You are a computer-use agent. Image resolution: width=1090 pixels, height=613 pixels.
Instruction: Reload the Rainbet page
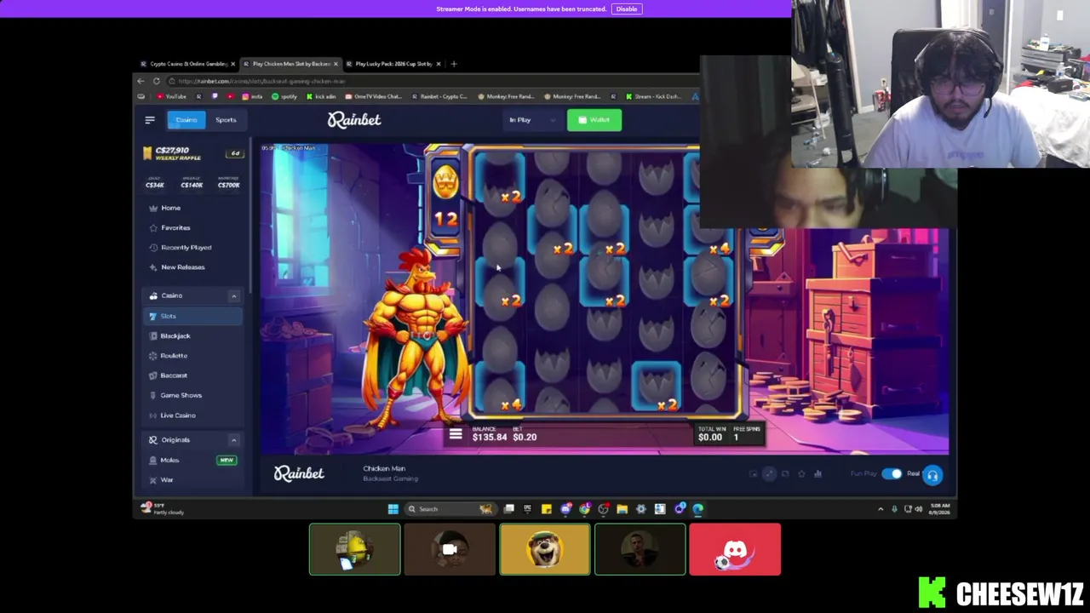(157, 81)
